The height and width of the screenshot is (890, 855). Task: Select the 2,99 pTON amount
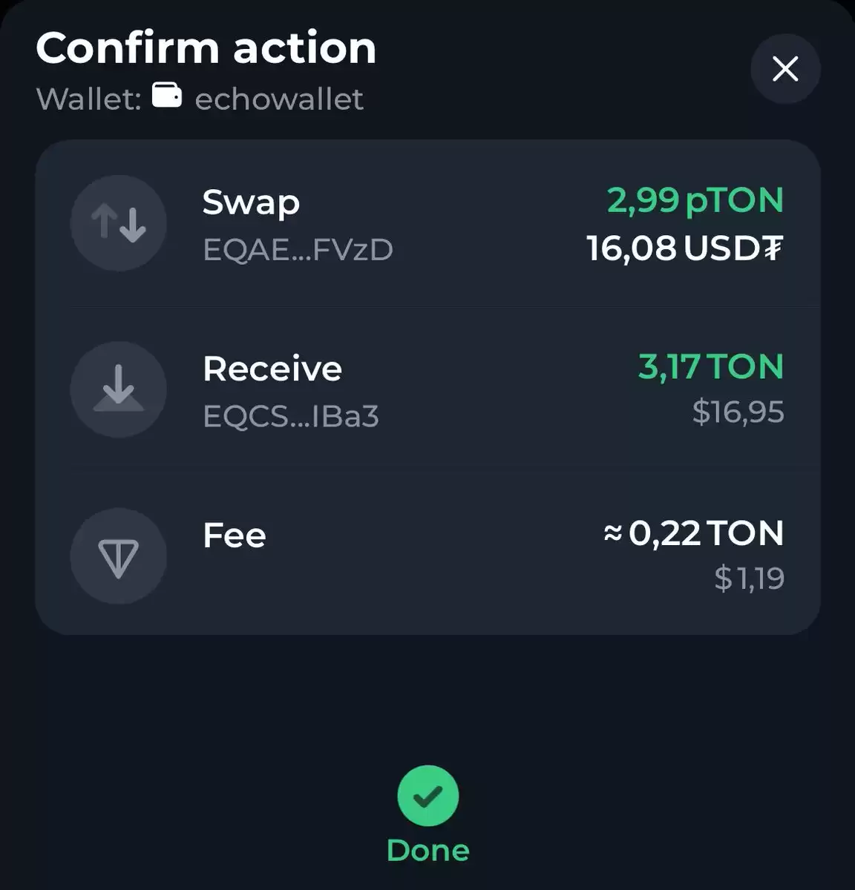click(695, 201)
